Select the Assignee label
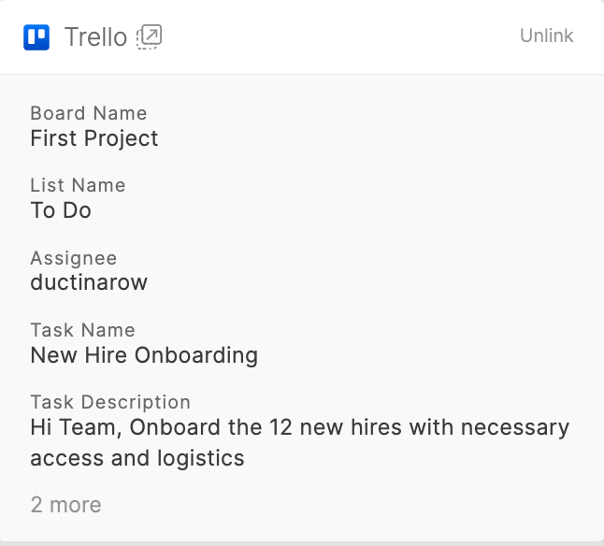 point(74,258)
